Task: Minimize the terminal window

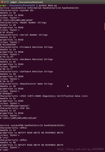Action: click(x=5, y=2)
